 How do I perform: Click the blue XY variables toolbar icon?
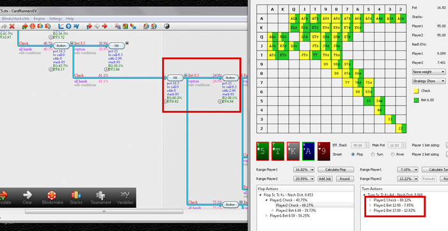coord(76,26)
